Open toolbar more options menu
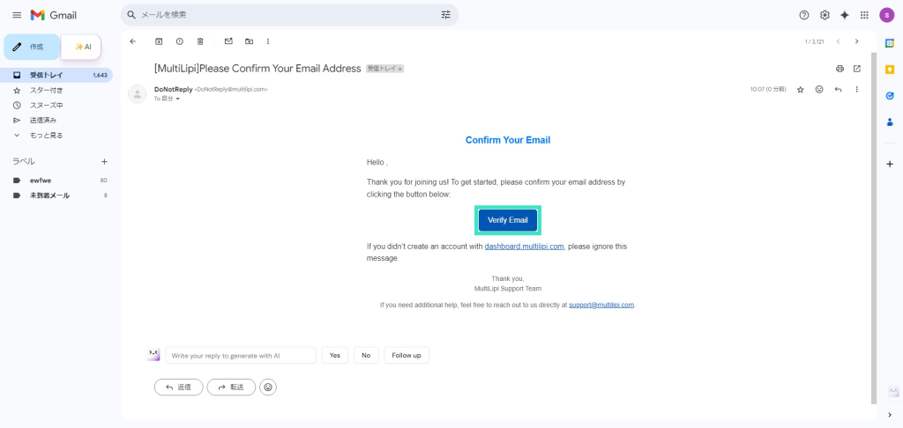The width and height of the screenshot is (903, 428). tap(268, 41)
